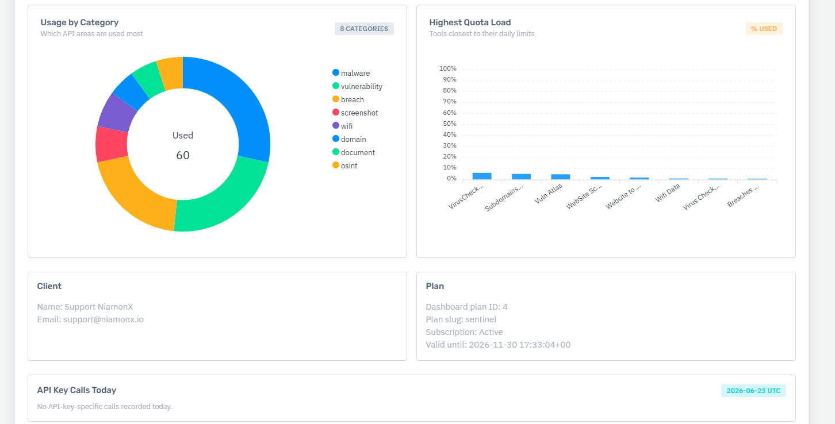This screenshot has width=835, height=424.
Task: Select the Vuln Atlas bar
Action: 561,176
